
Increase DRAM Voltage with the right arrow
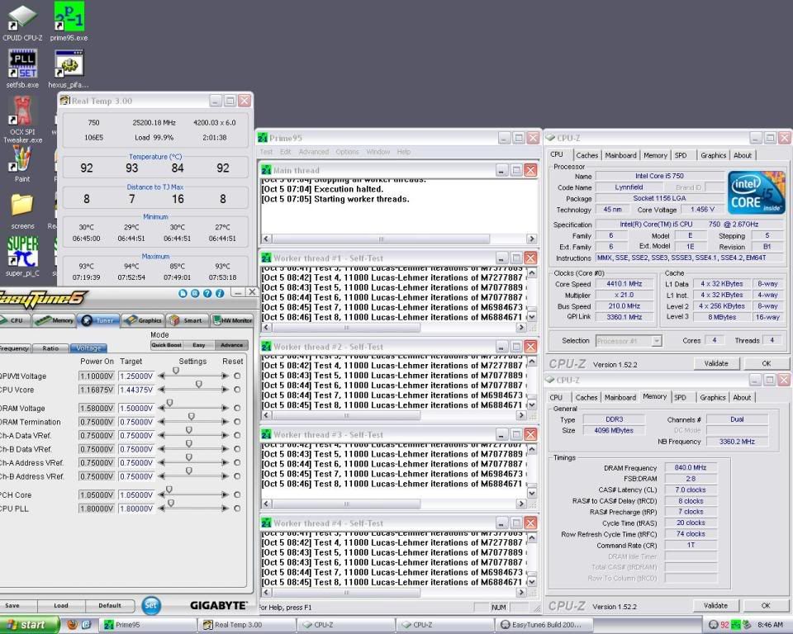coord(225,408)
